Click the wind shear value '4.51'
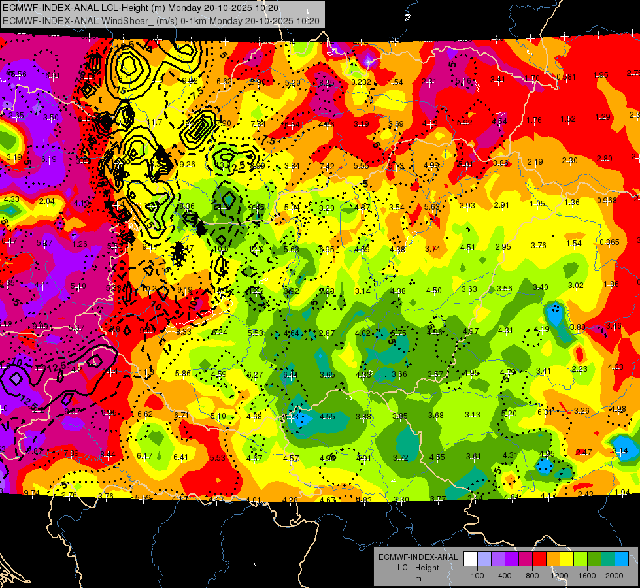 click(x=468, y=248)
